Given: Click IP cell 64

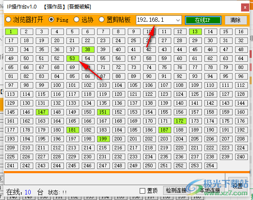Looking at the screenshot, I should (241, 58).
